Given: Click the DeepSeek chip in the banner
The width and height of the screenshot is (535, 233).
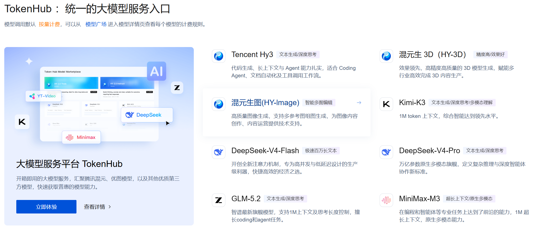Looking at the screenshot, I should 147,115.
